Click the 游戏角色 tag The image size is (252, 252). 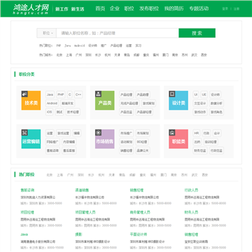click(x=216, y=112)
